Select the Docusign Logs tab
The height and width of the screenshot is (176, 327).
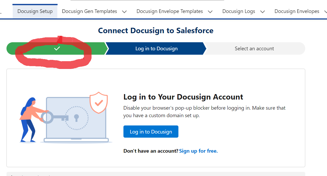(239, 11)
